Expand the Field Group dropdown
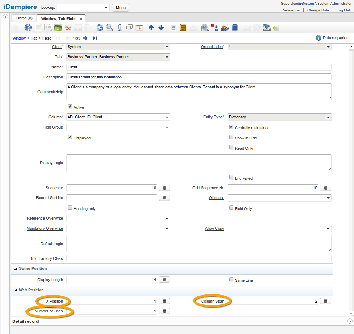The height and width of the screenshot is (334, 354). [x=167, y=127]
